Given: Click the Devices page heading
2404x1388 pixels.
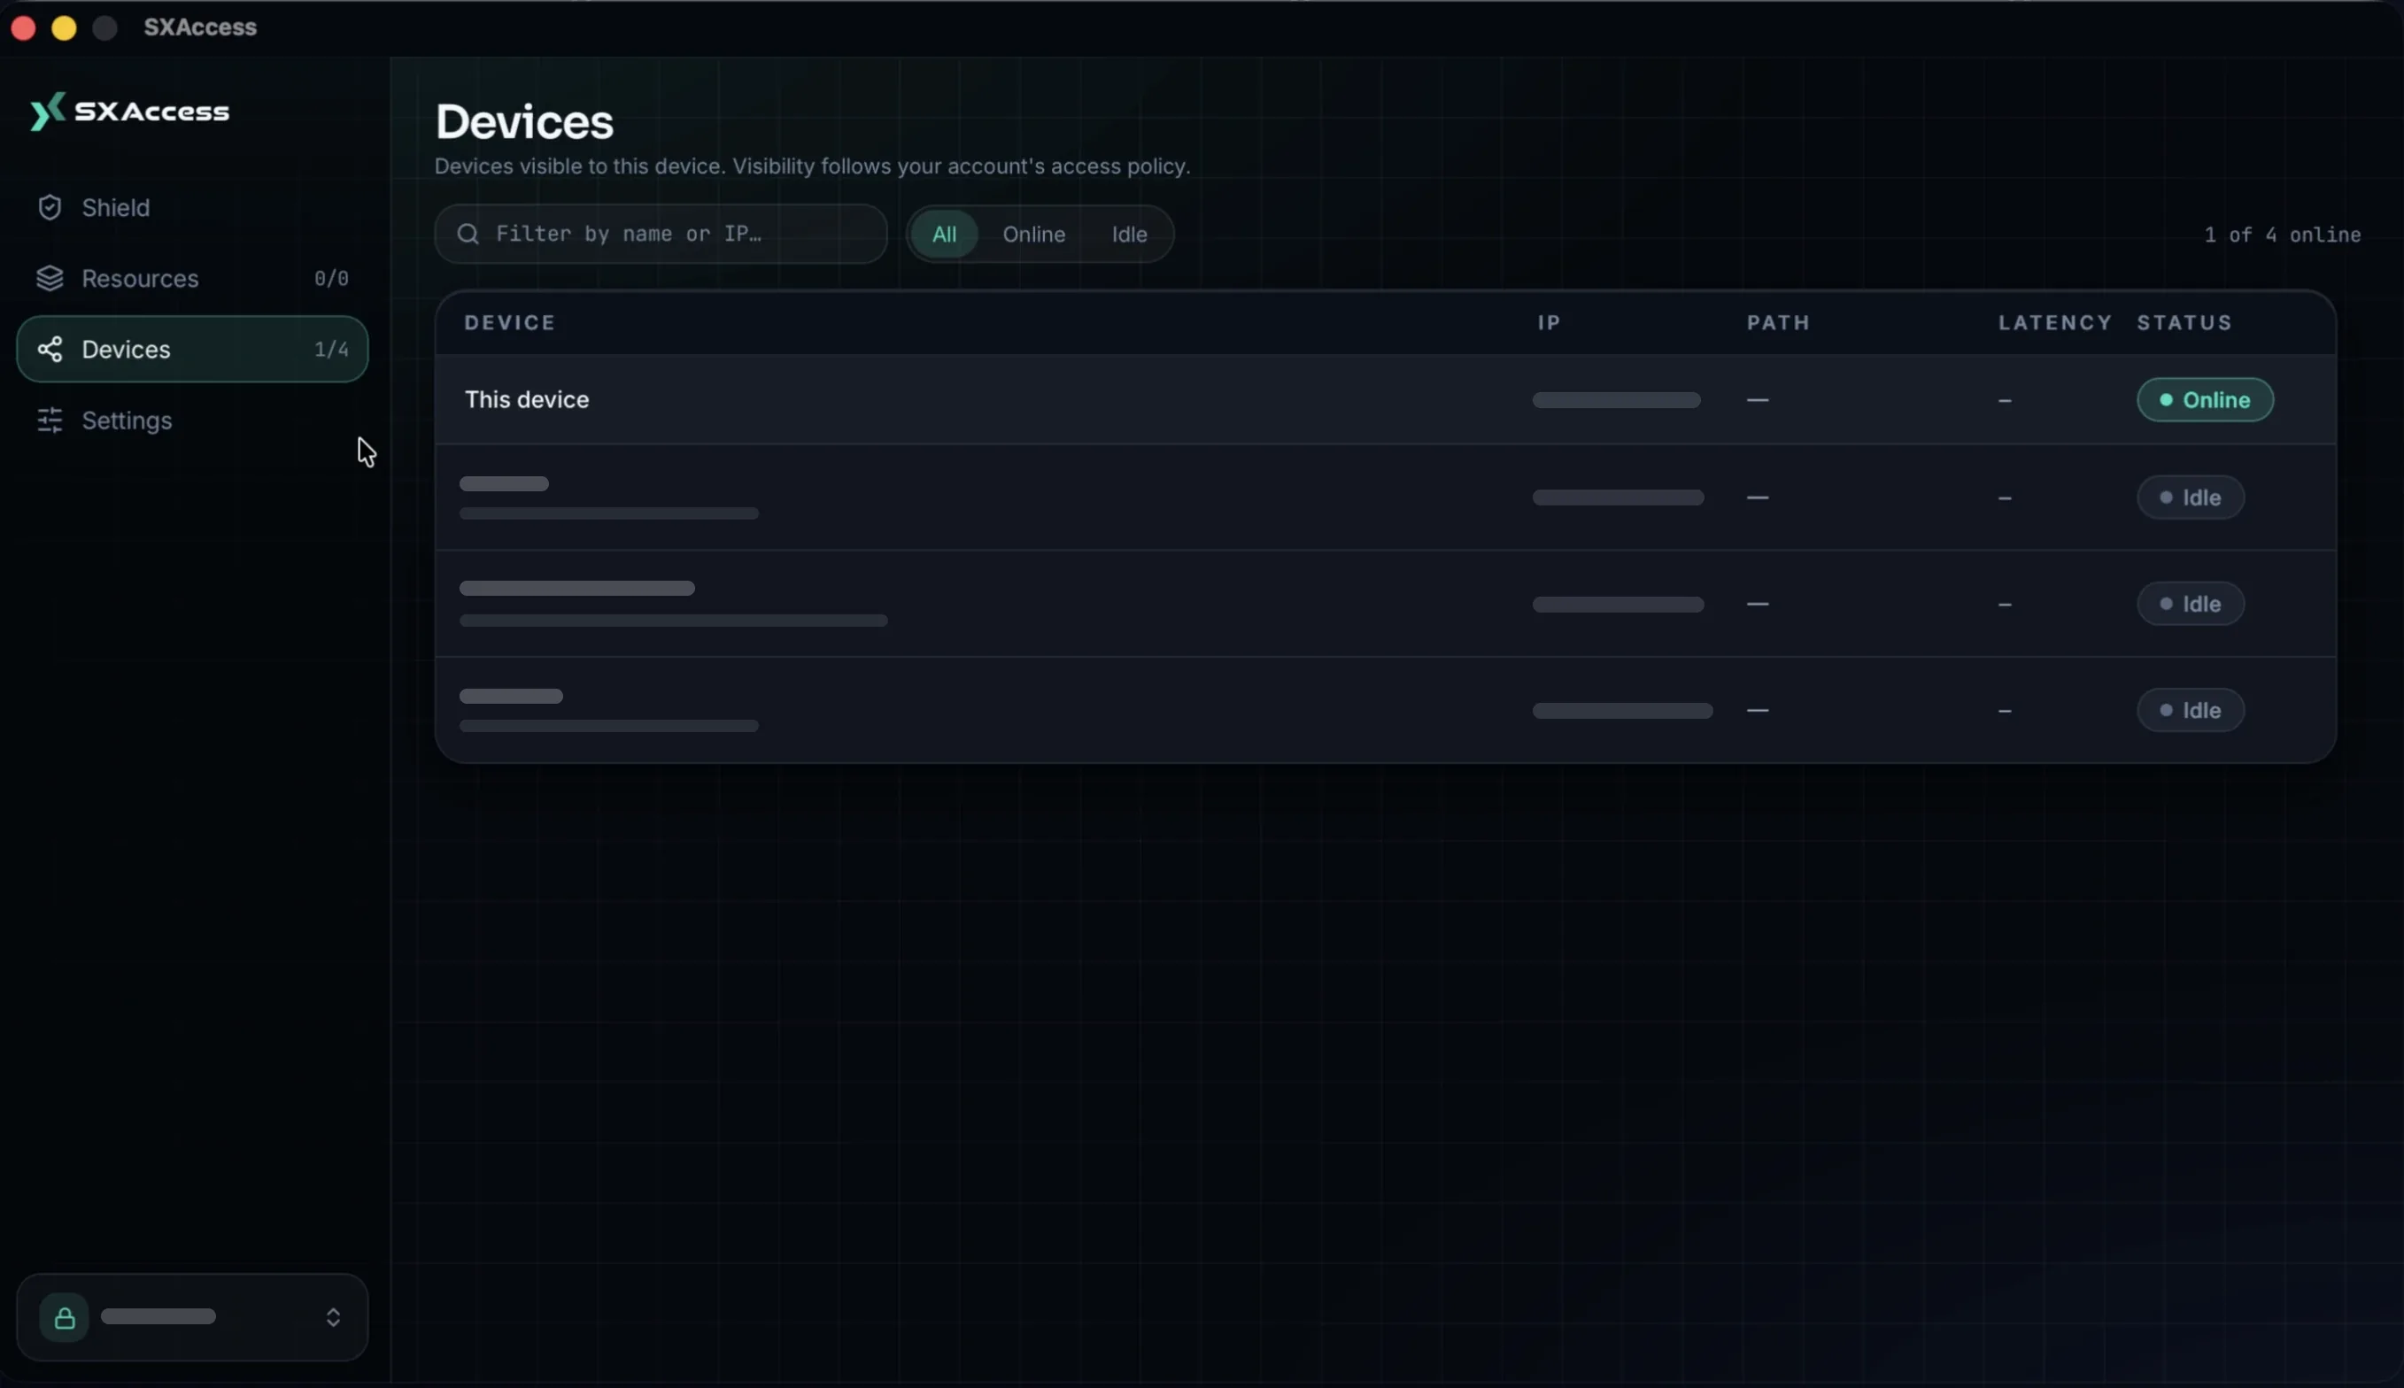Looking at the screenshot, I should (x=524, y=122).
